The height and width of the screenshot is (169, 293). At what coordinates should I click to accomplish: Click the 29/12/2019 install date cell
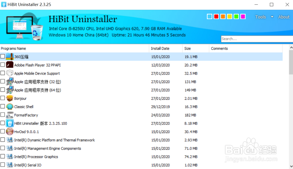(160, 107)
